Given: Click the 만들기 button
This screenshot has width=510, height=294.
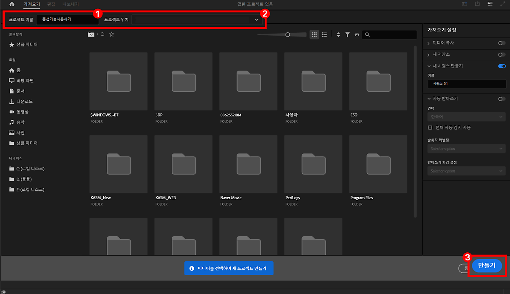Looking at the screenshot, I should pos(487,266).
